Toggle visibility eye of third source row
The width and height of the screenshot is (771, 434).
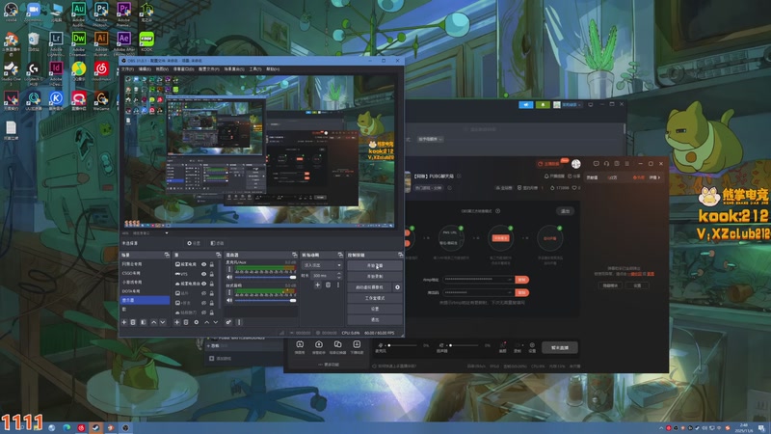[203, 284]
